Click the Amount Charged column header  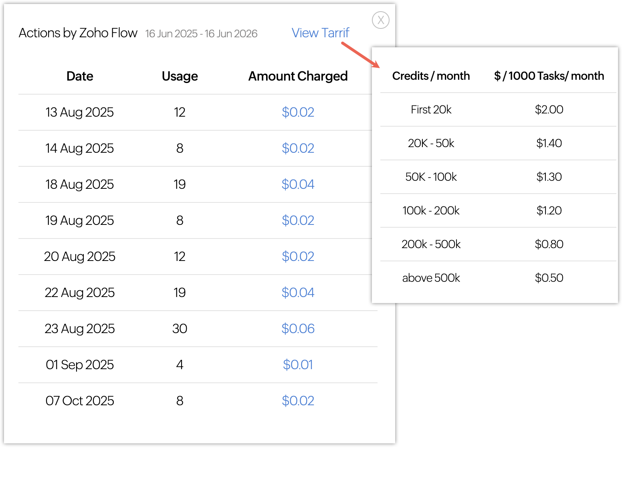click(x=298, y=76)
